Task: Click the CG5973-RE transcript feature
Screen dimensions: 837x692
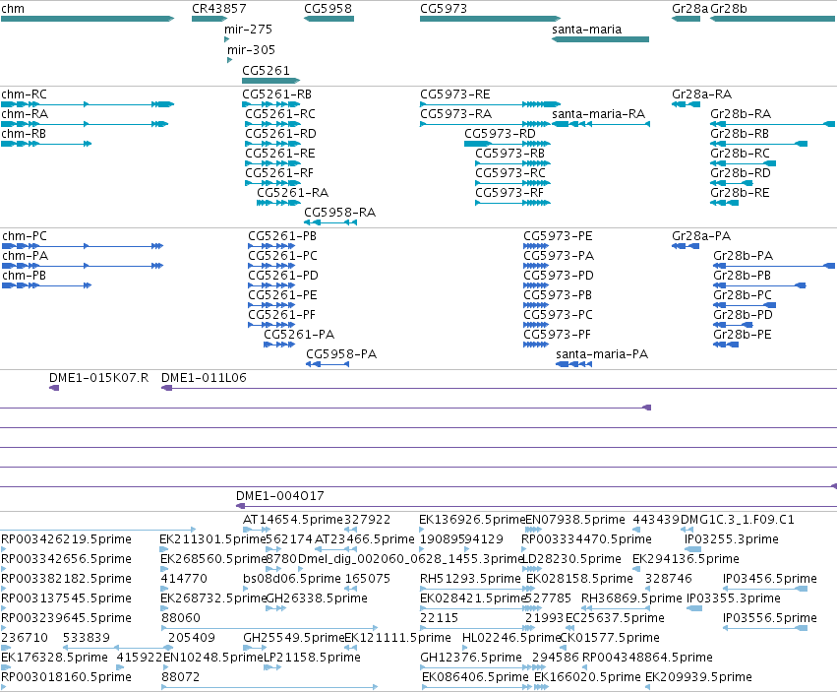Action: coord(491,104)
